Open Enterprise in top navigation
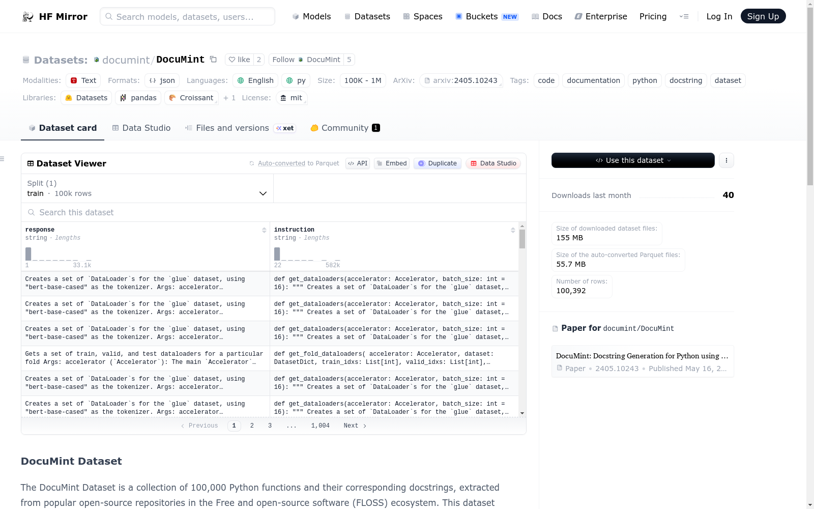Screen dimensions: 814x509 click(x=601, y=16)
